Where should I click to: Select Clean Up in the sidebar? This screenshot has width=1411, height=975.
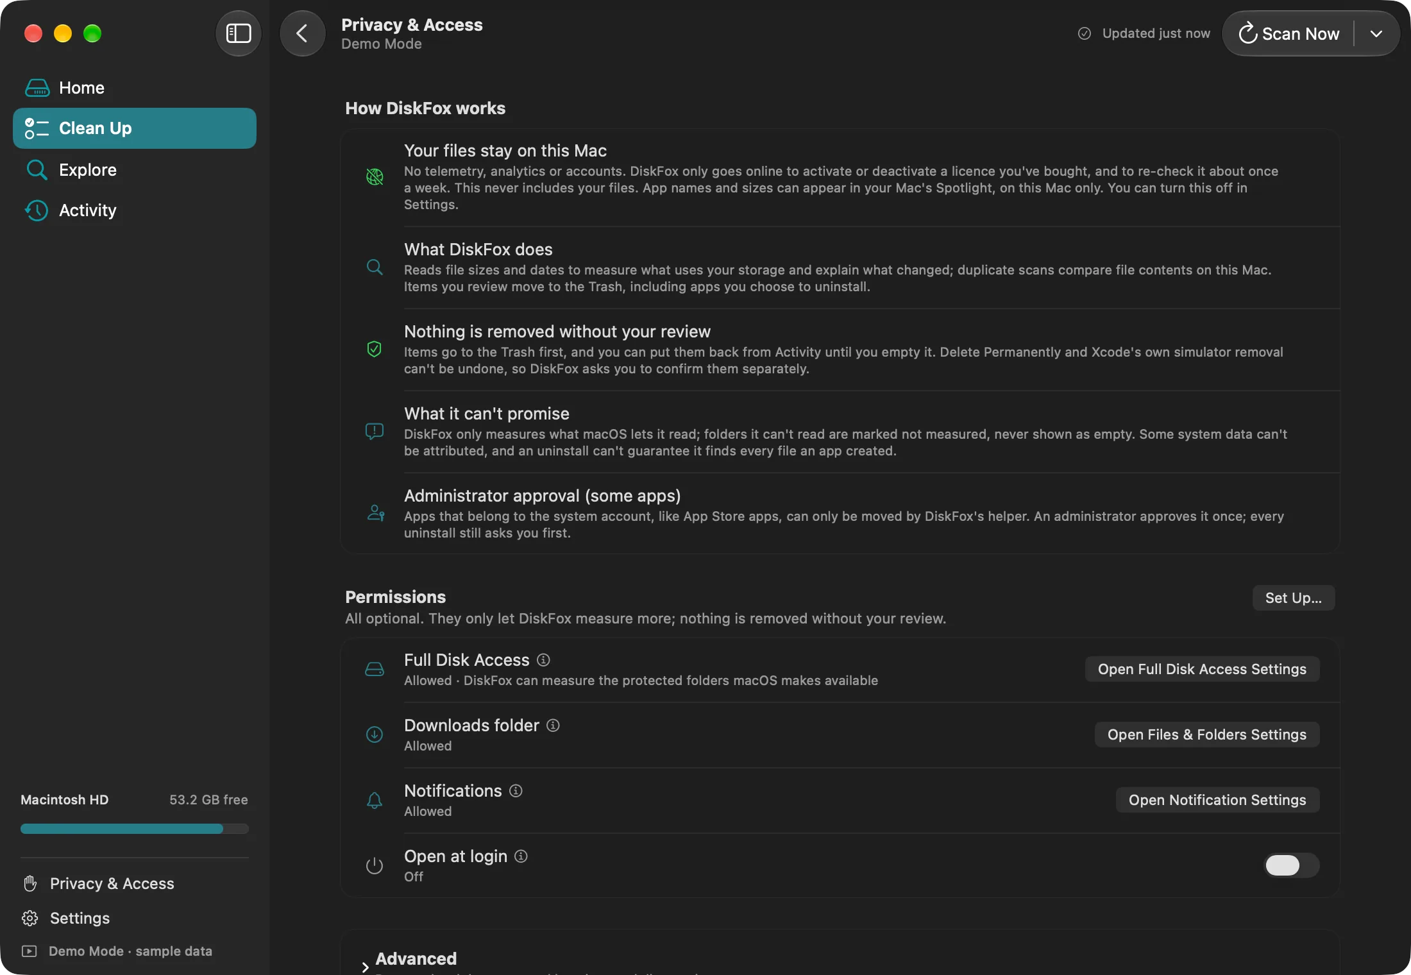click(135, 128)
